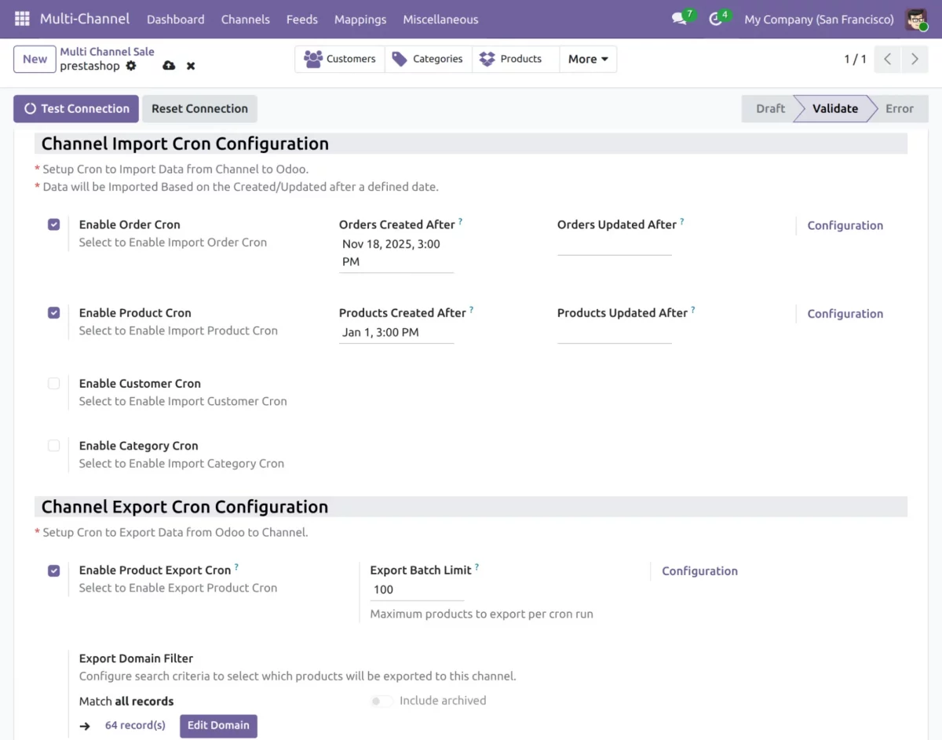Open the Channels menu
The image size is (942, 740).
pos(245,19)
